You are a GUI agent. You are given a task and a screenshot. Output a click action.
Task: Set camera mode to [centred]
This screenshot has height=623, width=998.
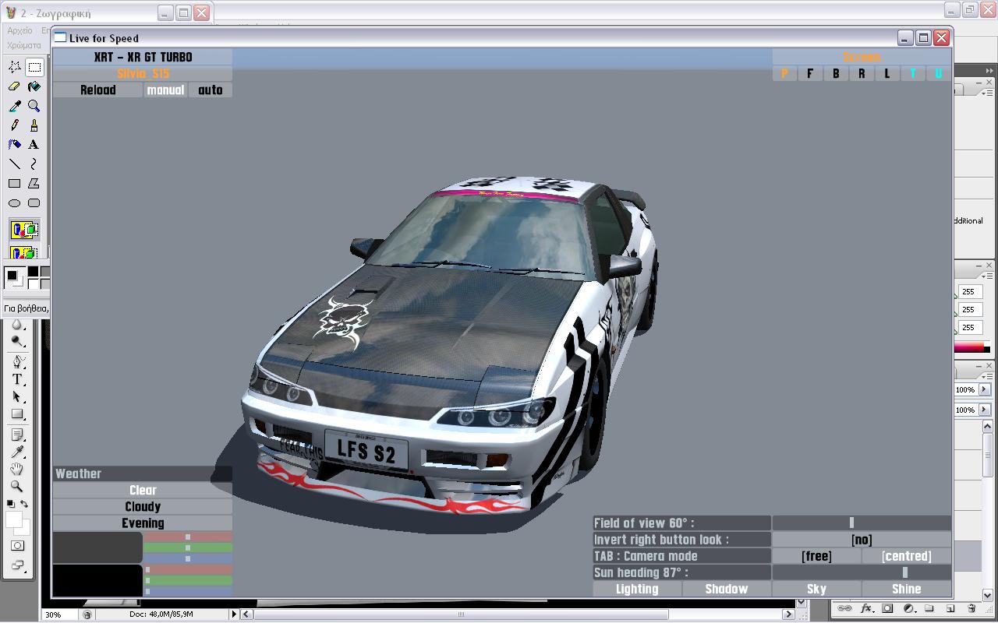[x=907, y=556]
